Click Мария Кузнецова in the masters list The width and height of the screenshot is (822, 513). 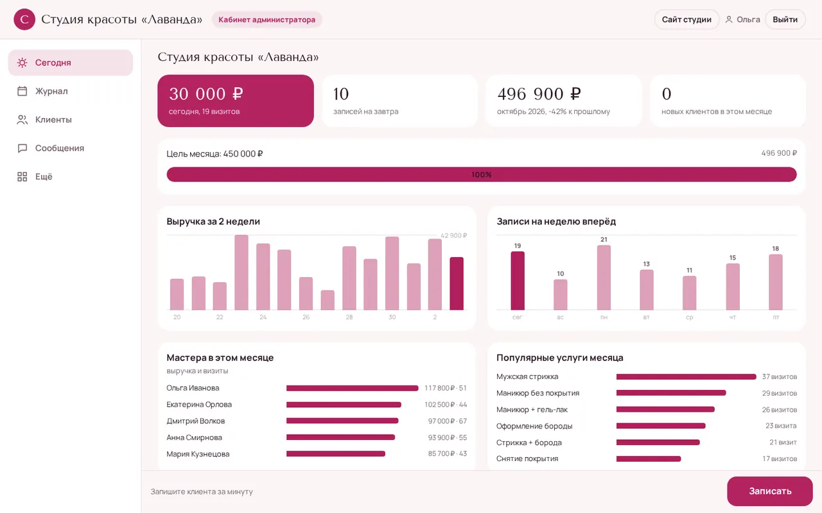317,454
